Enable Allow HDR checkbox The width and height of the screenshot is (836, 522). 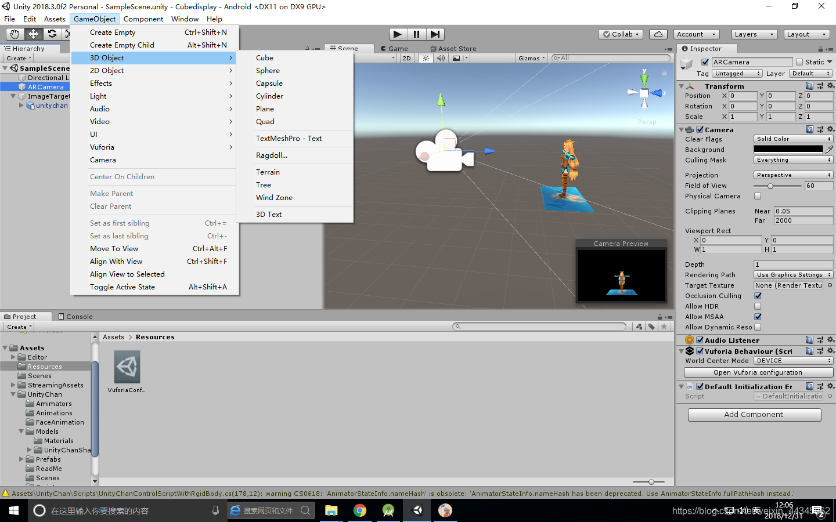[758, 306]
